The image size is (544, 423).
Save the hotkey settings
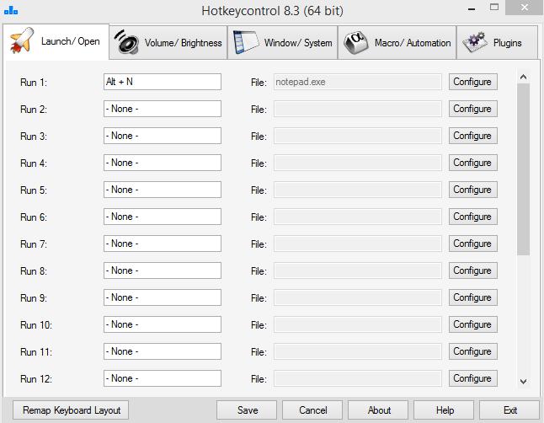click(x=247, y=410)
